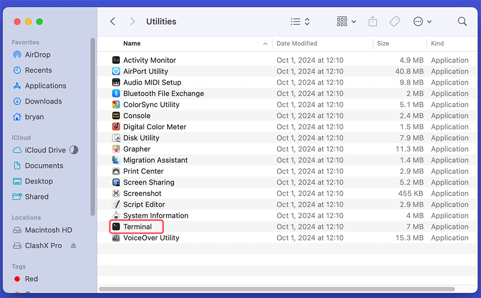Viewport: 481px width, 298px height.
Task: Eject the ClashX Pro volume
Action: [73, 246]
